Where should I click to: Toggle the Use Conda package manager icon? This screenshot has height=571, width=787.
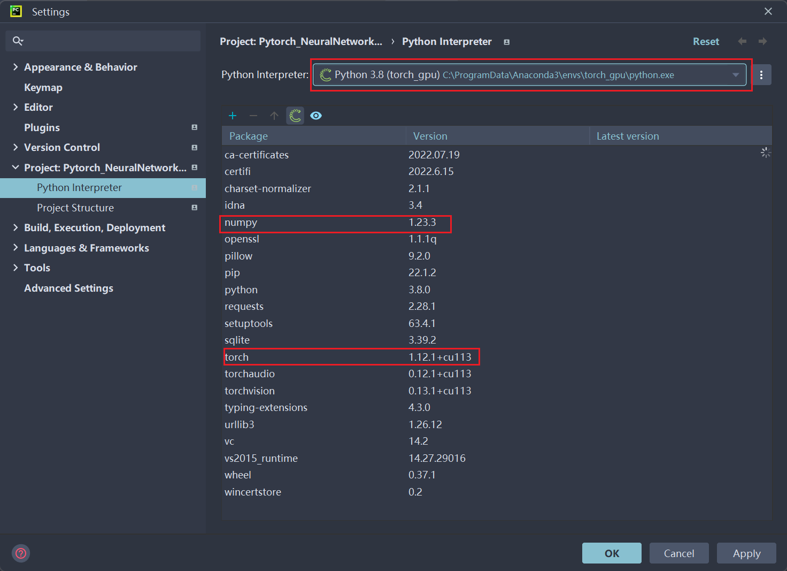pyautogui.click(x=295, y=116)
